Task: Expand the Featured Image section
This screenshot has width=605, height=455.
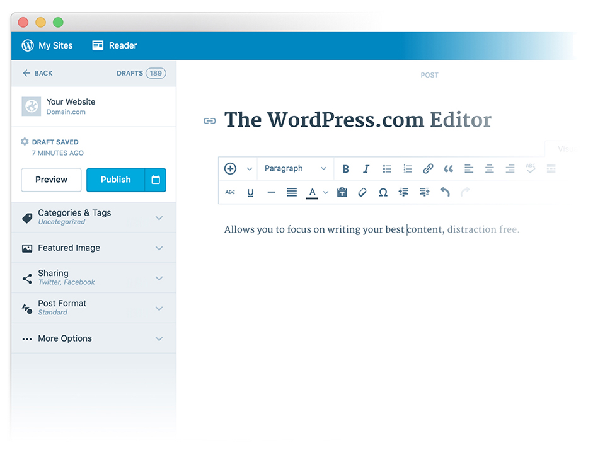Action: click(x=94, y=248)
